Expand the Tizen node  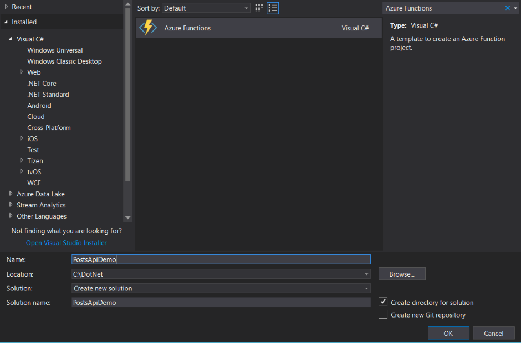(x=22, y=160)
